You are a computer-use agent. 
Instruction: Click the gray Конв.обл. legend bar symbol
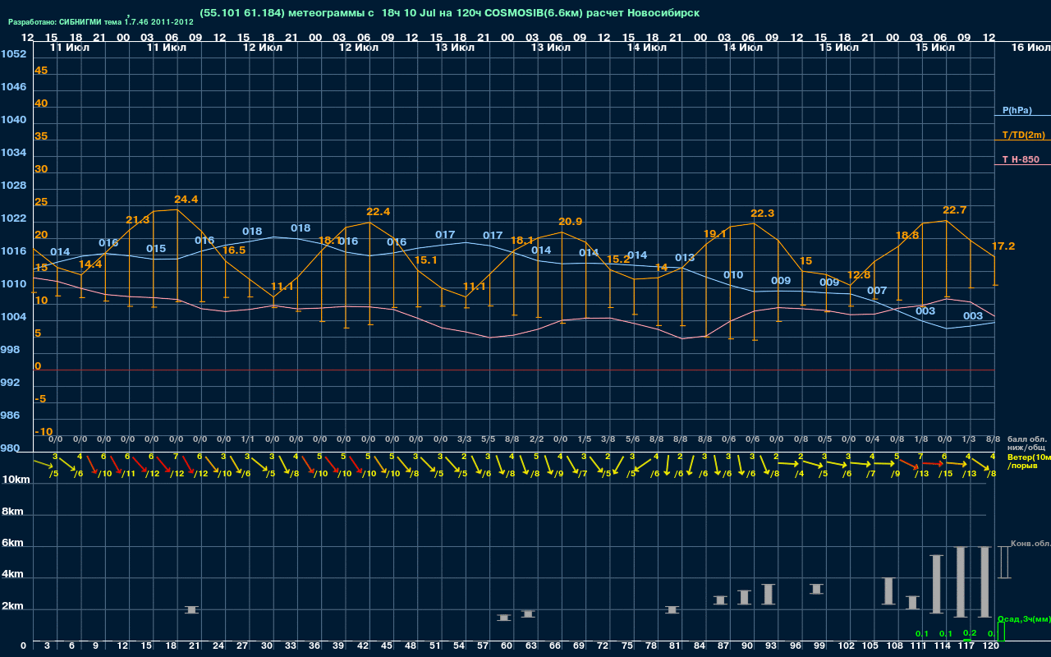coord(1004,562)
